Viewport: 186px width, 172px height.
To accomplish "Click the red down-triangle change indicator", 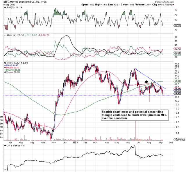I will [x=173, y=5].
